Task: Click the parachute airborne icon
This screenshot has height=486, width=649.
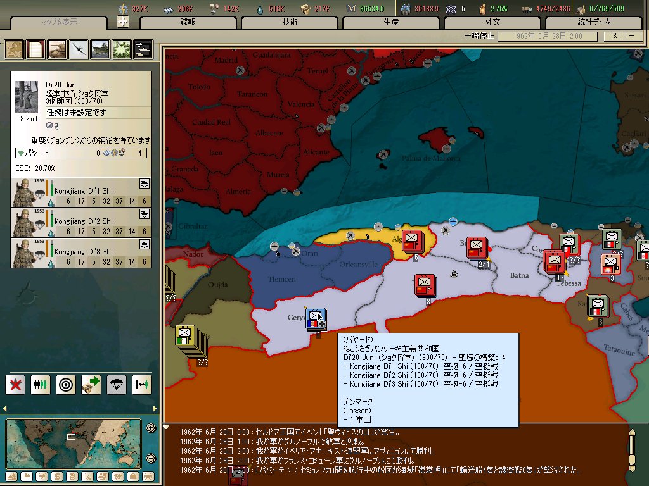Action: coord(117,384)
